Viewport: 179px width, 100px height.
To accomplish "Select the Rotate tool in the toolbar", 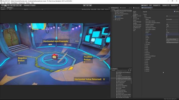I will 8,6.
